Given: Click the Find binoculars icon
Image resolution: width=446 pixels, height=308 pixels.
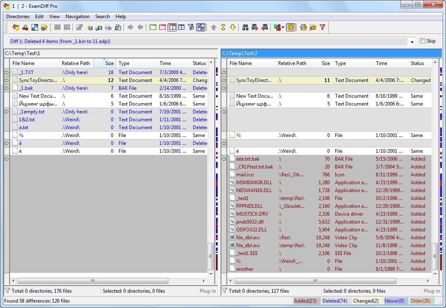Looking at the screenshot, I should coord(245,27).
